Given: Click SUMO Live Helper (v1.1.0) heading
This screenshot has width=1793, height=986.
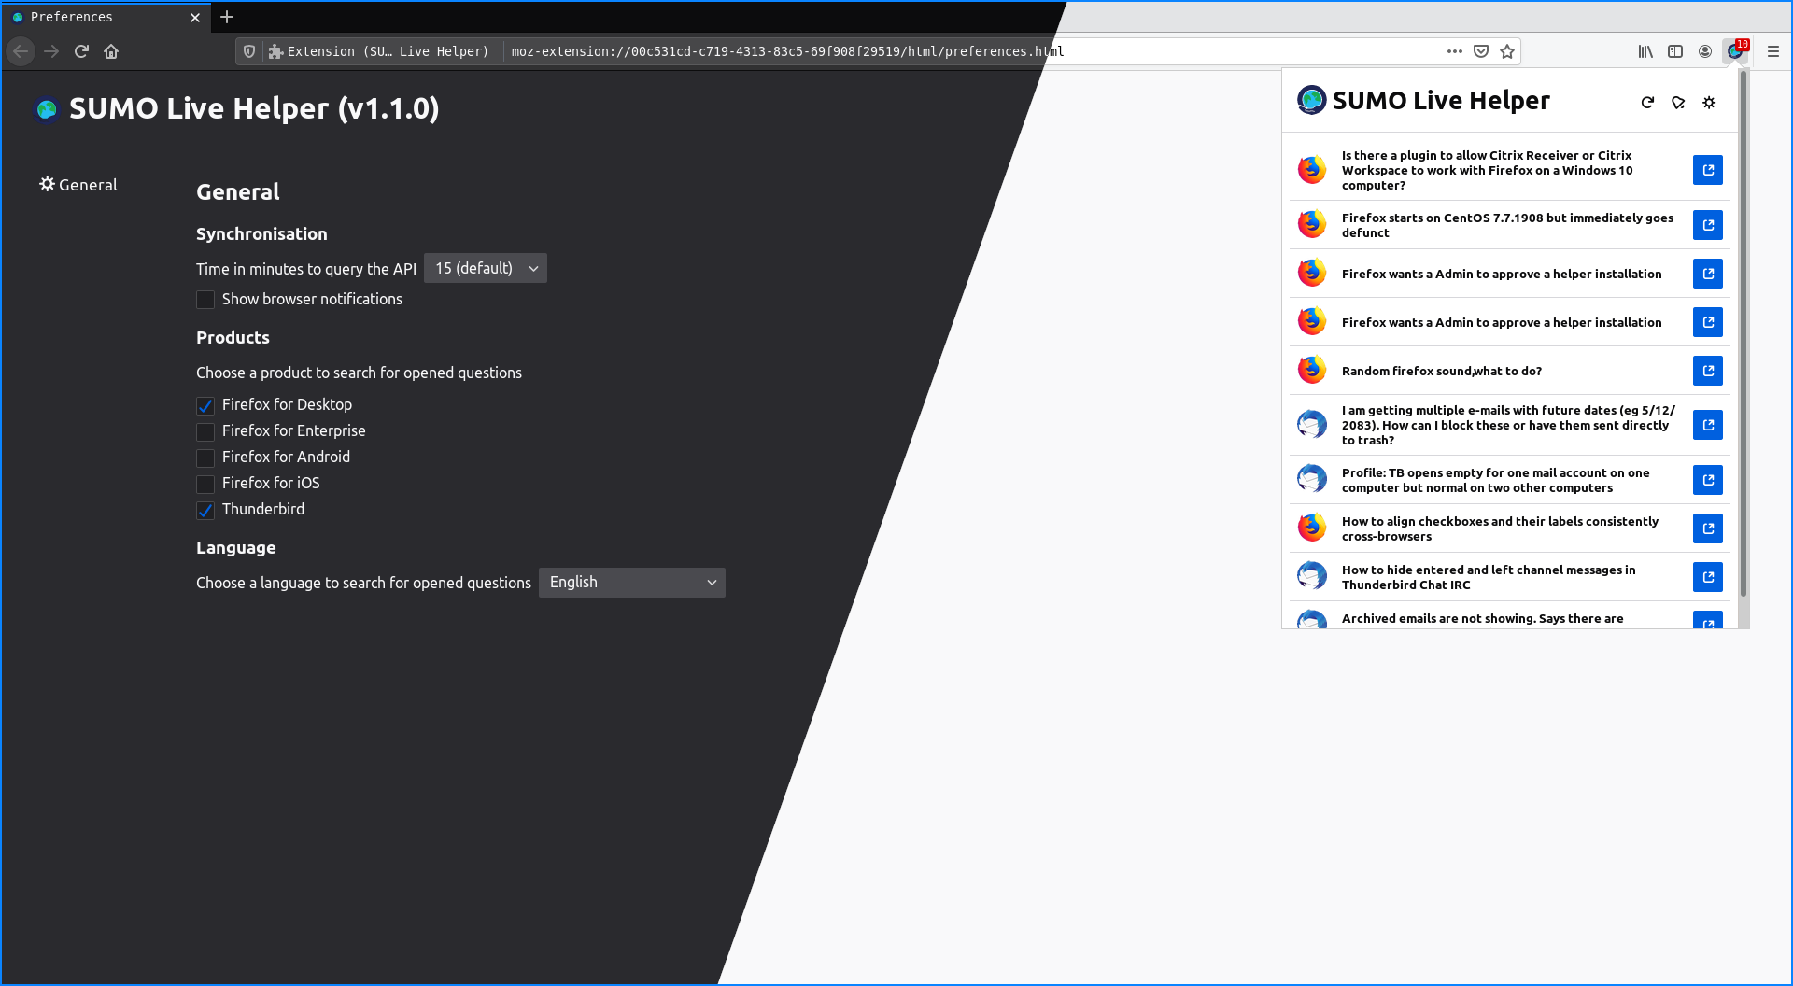Looking at the screenshot, I should point(254,108).
